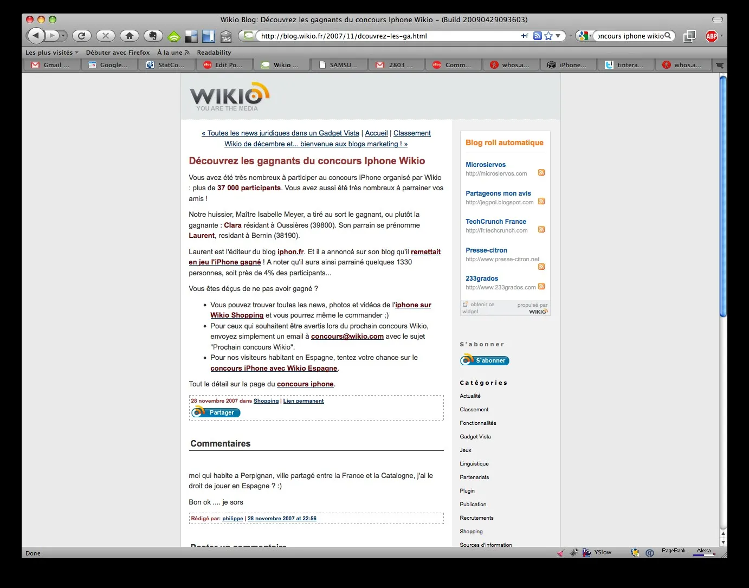This screenshot has height=588, width=749.
Task: Expand the Les plus visités bookmarks menu
Action: 51,53
